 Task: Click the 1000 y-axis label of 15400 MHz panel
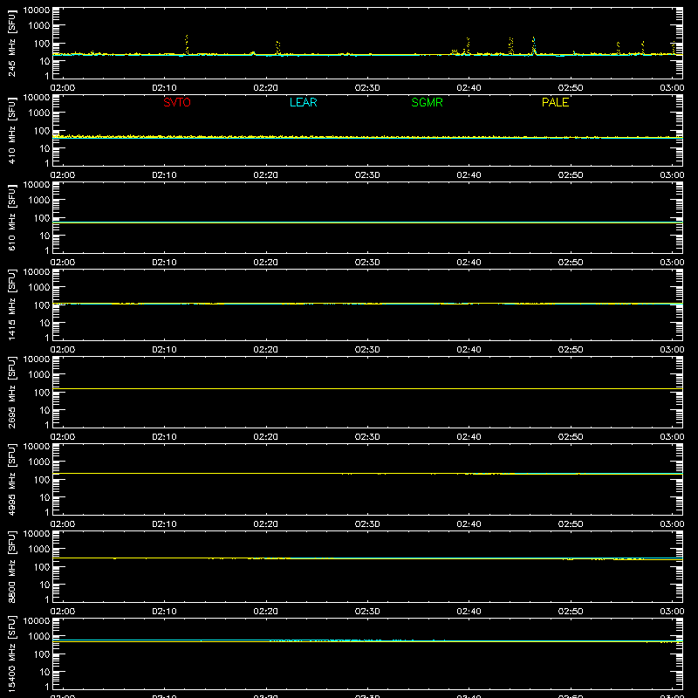[x=39, y=636]
